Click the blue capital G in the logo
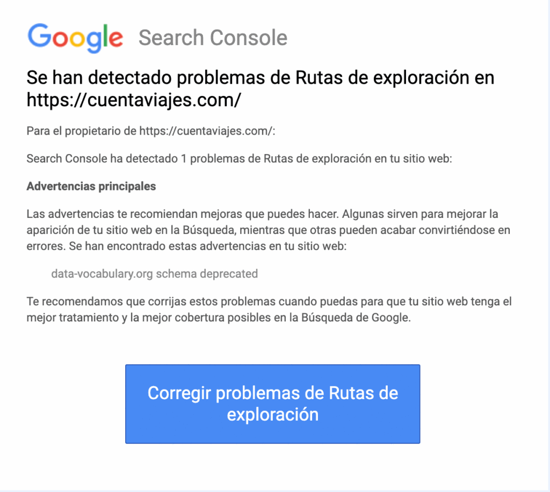The width and height of the screenshot is (550, 492). (40, 35)
